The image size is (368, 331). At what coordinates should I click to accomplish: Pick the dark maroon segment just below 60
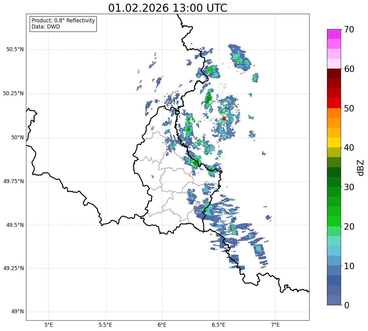pyautogui.click(x=334, y=73)
